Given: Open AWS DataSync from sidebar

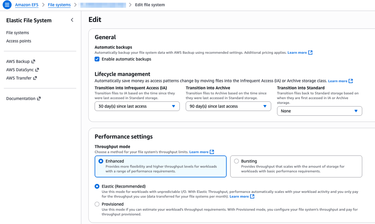Looking at the screenshot, I should 20,70.
